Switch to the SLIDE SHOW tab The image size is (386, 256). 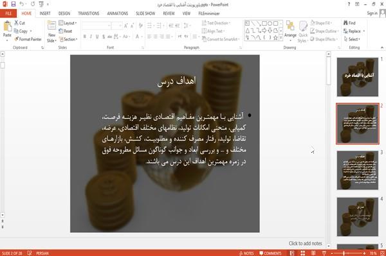[x=145, y=13]
